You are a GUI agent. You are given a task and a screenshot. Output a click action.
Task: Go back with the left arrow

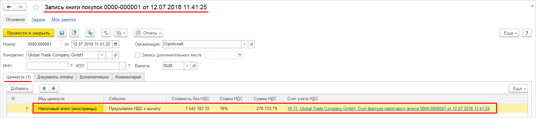click(9, 7)
